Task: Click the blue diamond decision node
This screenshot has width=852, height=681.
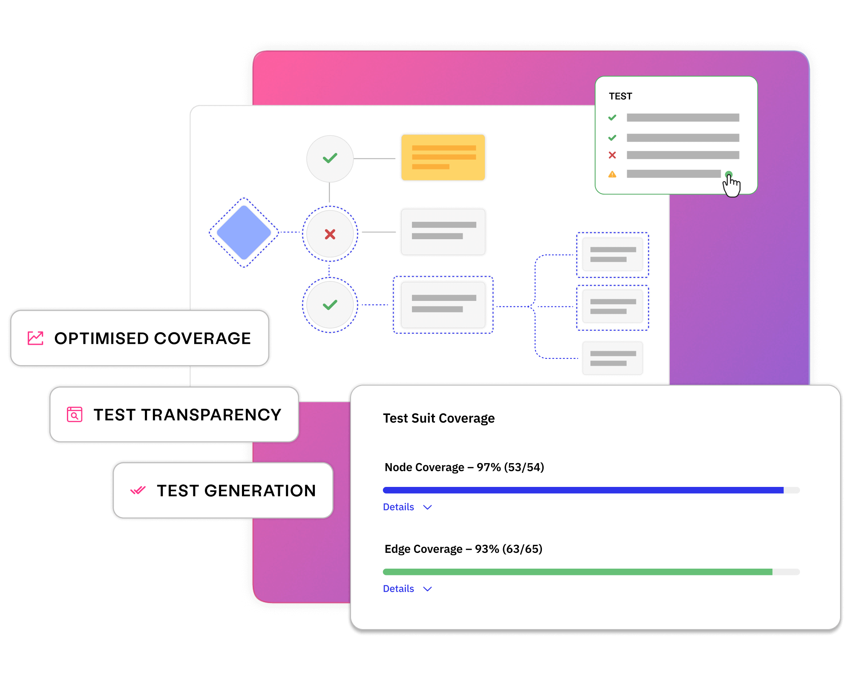Action: click(244, 233)
